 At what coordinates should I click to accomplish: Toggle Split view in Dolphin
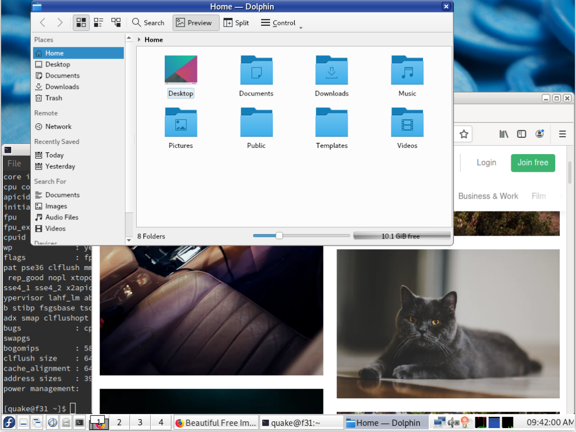(236, 22)
